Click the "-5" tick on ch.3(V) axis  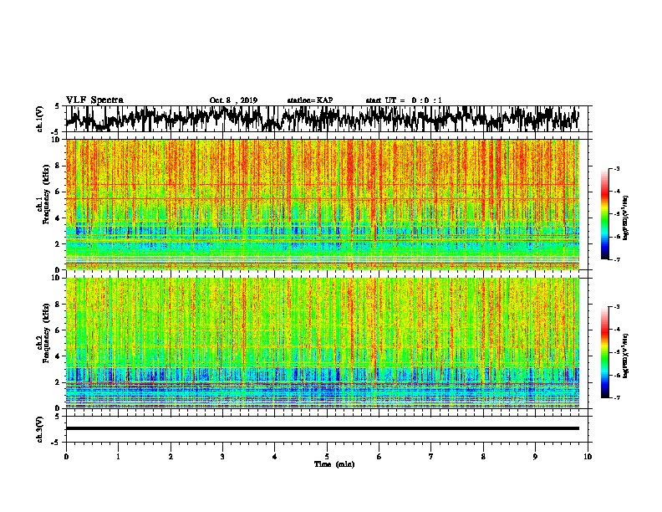56,443
